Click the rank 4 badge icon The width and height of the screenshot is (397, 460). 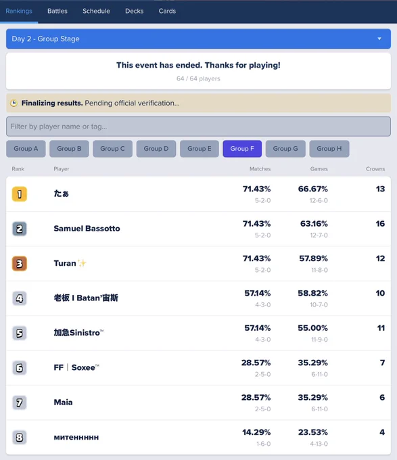tap(20, 298)
